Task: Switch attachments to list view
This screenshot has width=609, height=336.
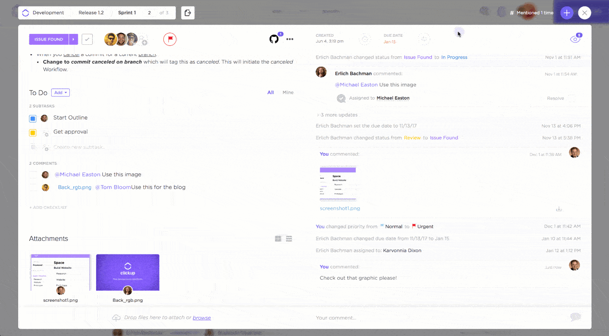Action: pos(289,239)
